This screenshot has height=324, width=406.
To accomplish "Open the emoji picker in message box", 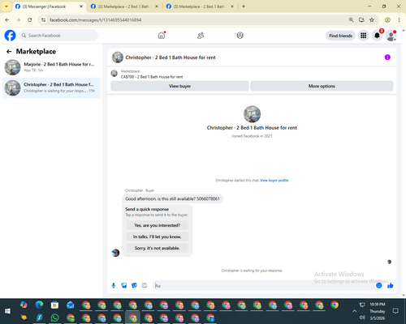I will 379,285.
